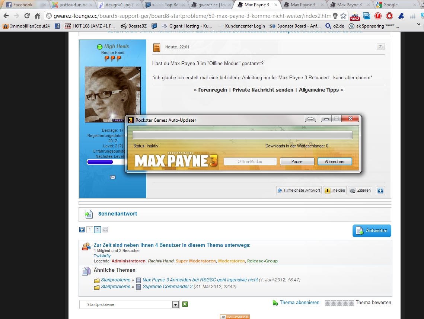Expand the Schnellantwort section
Image resolution: width=424 pixels, height=319 pixels.
coord(117,214)
